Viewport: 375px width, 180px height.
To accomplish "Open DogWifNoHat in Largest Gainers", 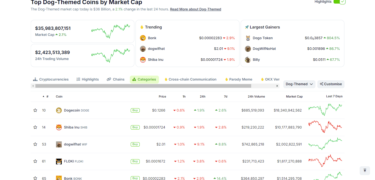I will [x=264, y=49].
